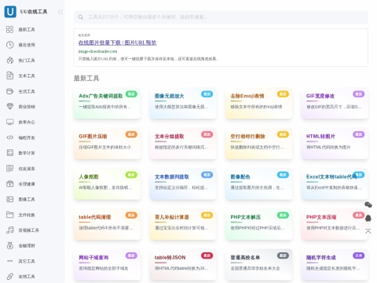This screenshot has height=283, width=377.
Task: Open the HTML转图片 tool card
Action: pyautogui.click(x=335, y=144)
